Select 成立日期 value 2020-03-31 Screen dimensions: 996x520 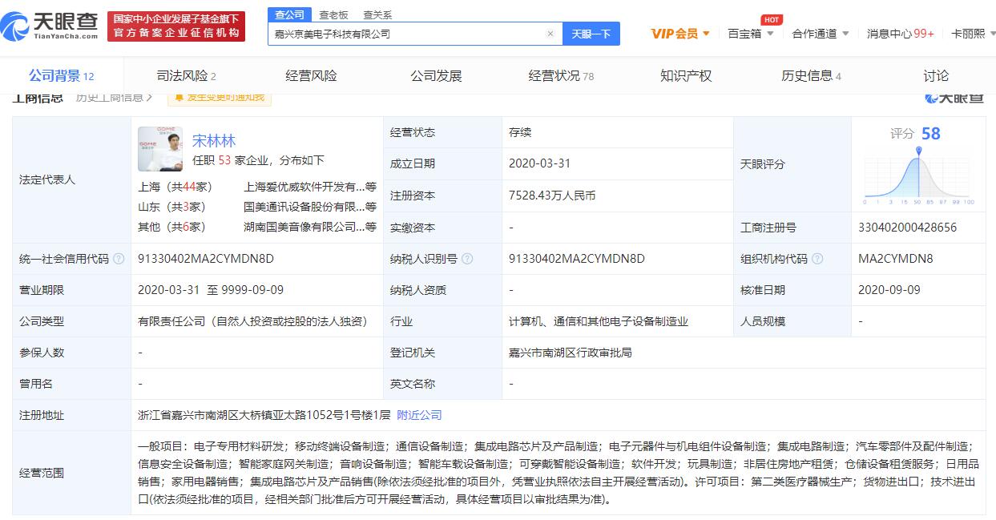pos(539,163)
